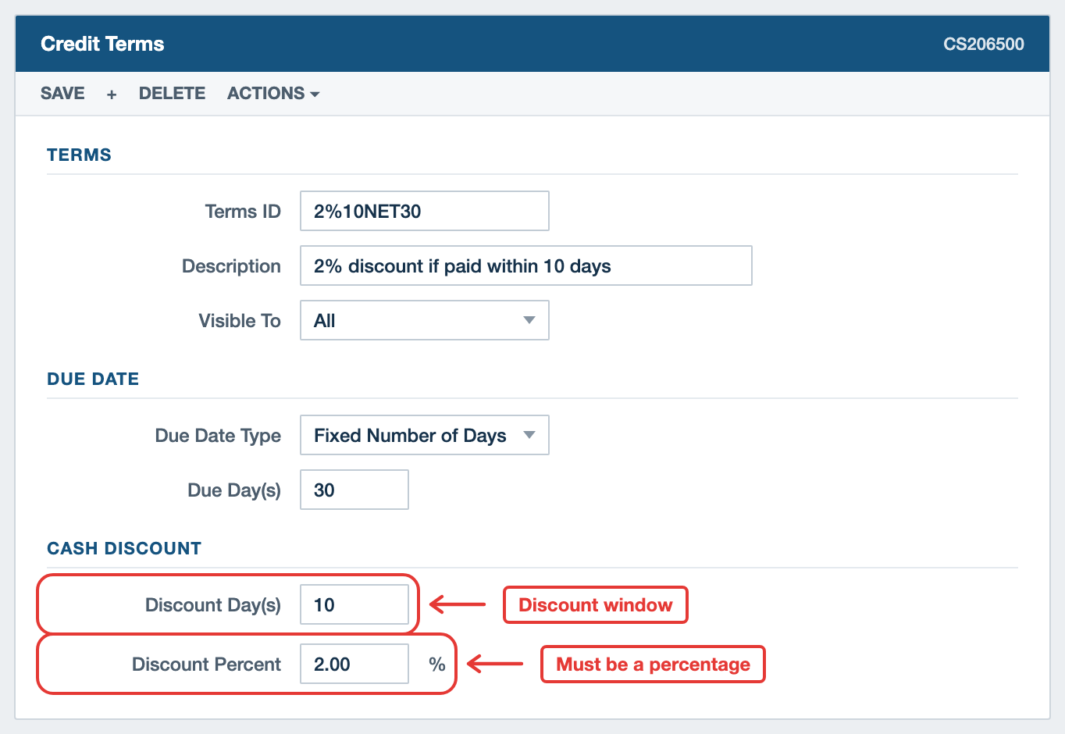1065x734 pixels.
Task: Click the TERMS section heading
Action: pos(79,155)
